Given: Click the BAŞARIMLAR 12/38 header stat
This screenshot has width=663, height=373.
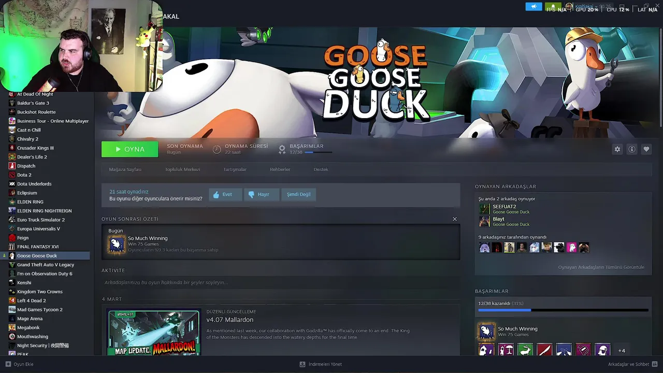Looking at the screenshot, I should [x=306, y=149].
